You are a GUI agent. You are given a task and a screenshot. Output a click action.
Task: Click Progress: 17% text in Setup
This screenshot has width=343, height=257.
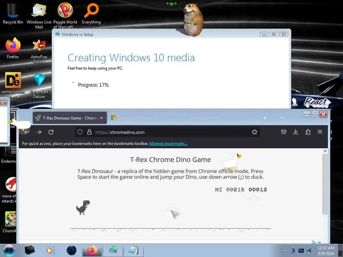point(93,85)
